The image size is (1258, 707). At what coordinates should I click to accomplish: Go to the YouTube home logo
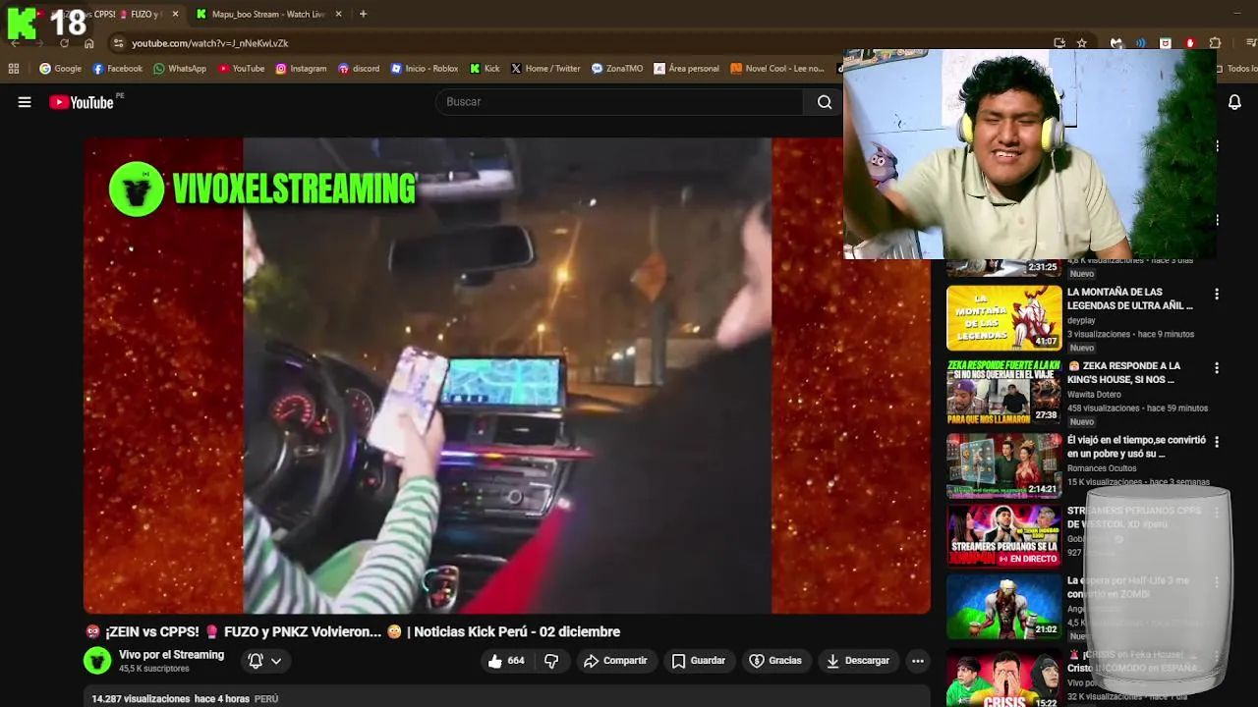82,102
